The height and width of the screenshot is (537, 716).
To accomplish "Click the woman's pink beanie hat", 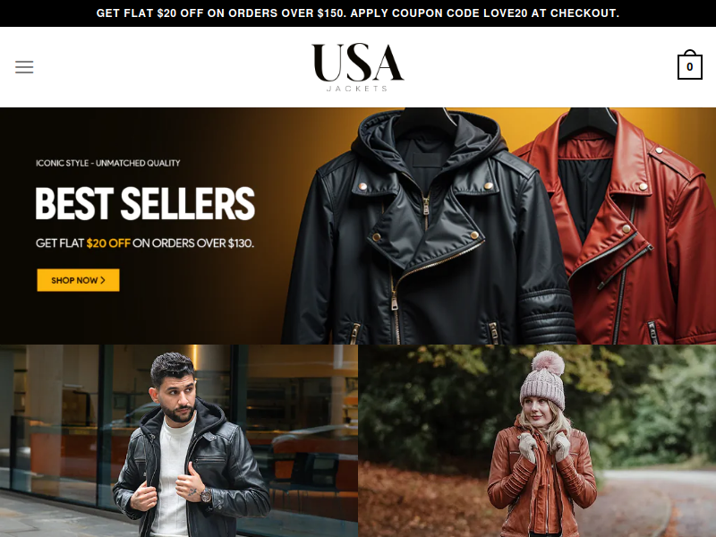I will 543,379.
